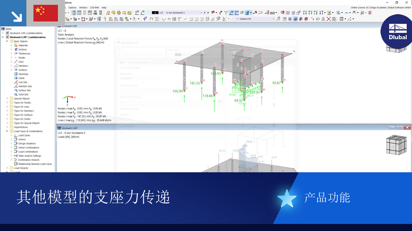Open the CAD-BIM menu
The height and width of the screenshot is (231, 412).
point(94,6)
